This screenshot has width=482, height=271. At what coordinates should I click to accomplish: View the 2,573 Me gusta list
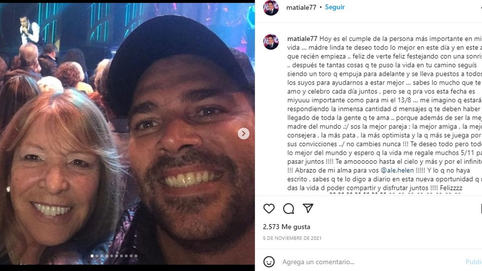[x=286, y=227]
